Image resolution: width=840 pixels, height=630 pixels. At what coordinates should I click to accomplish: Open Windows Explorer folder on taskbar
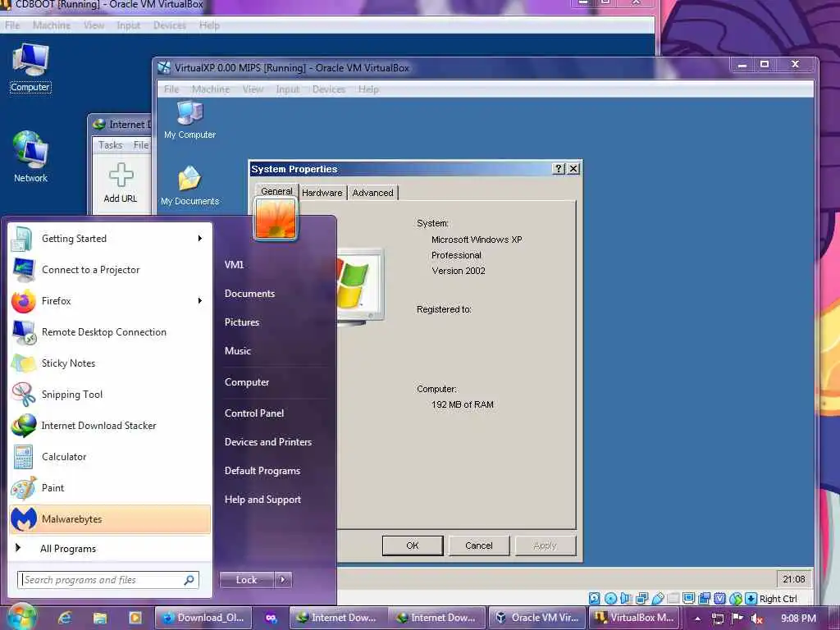pos(99,618)
